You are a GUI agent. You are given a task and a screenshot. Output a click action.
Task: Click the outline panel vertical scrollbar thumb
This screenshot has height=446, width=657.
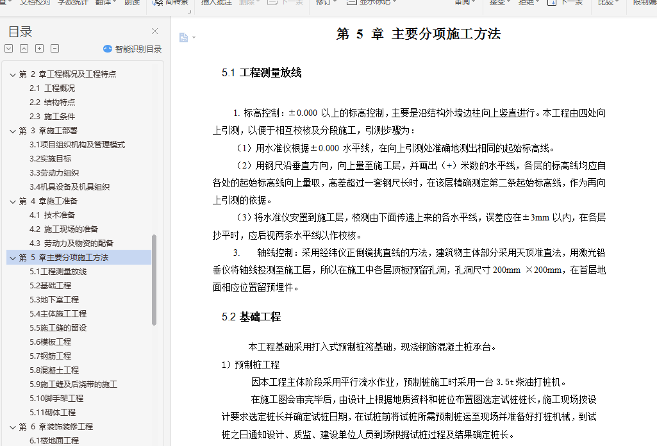(154, 280)
